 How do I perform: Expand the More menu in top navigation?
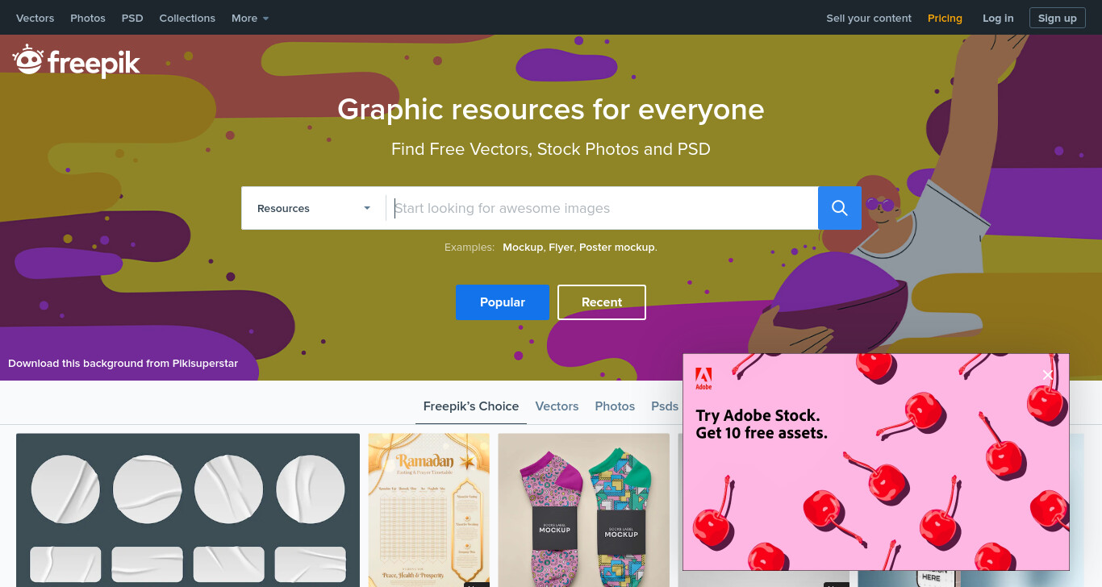click(250, 18)
